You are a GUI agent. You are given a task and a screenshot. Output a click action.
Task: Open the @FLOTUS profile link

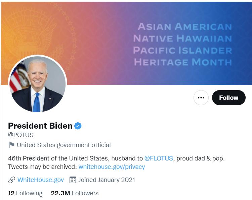click(x=159, y=158)
